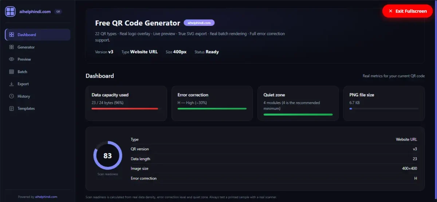Click the green Error correction bar
Screen dimensions: 437x202
(212, 109)
